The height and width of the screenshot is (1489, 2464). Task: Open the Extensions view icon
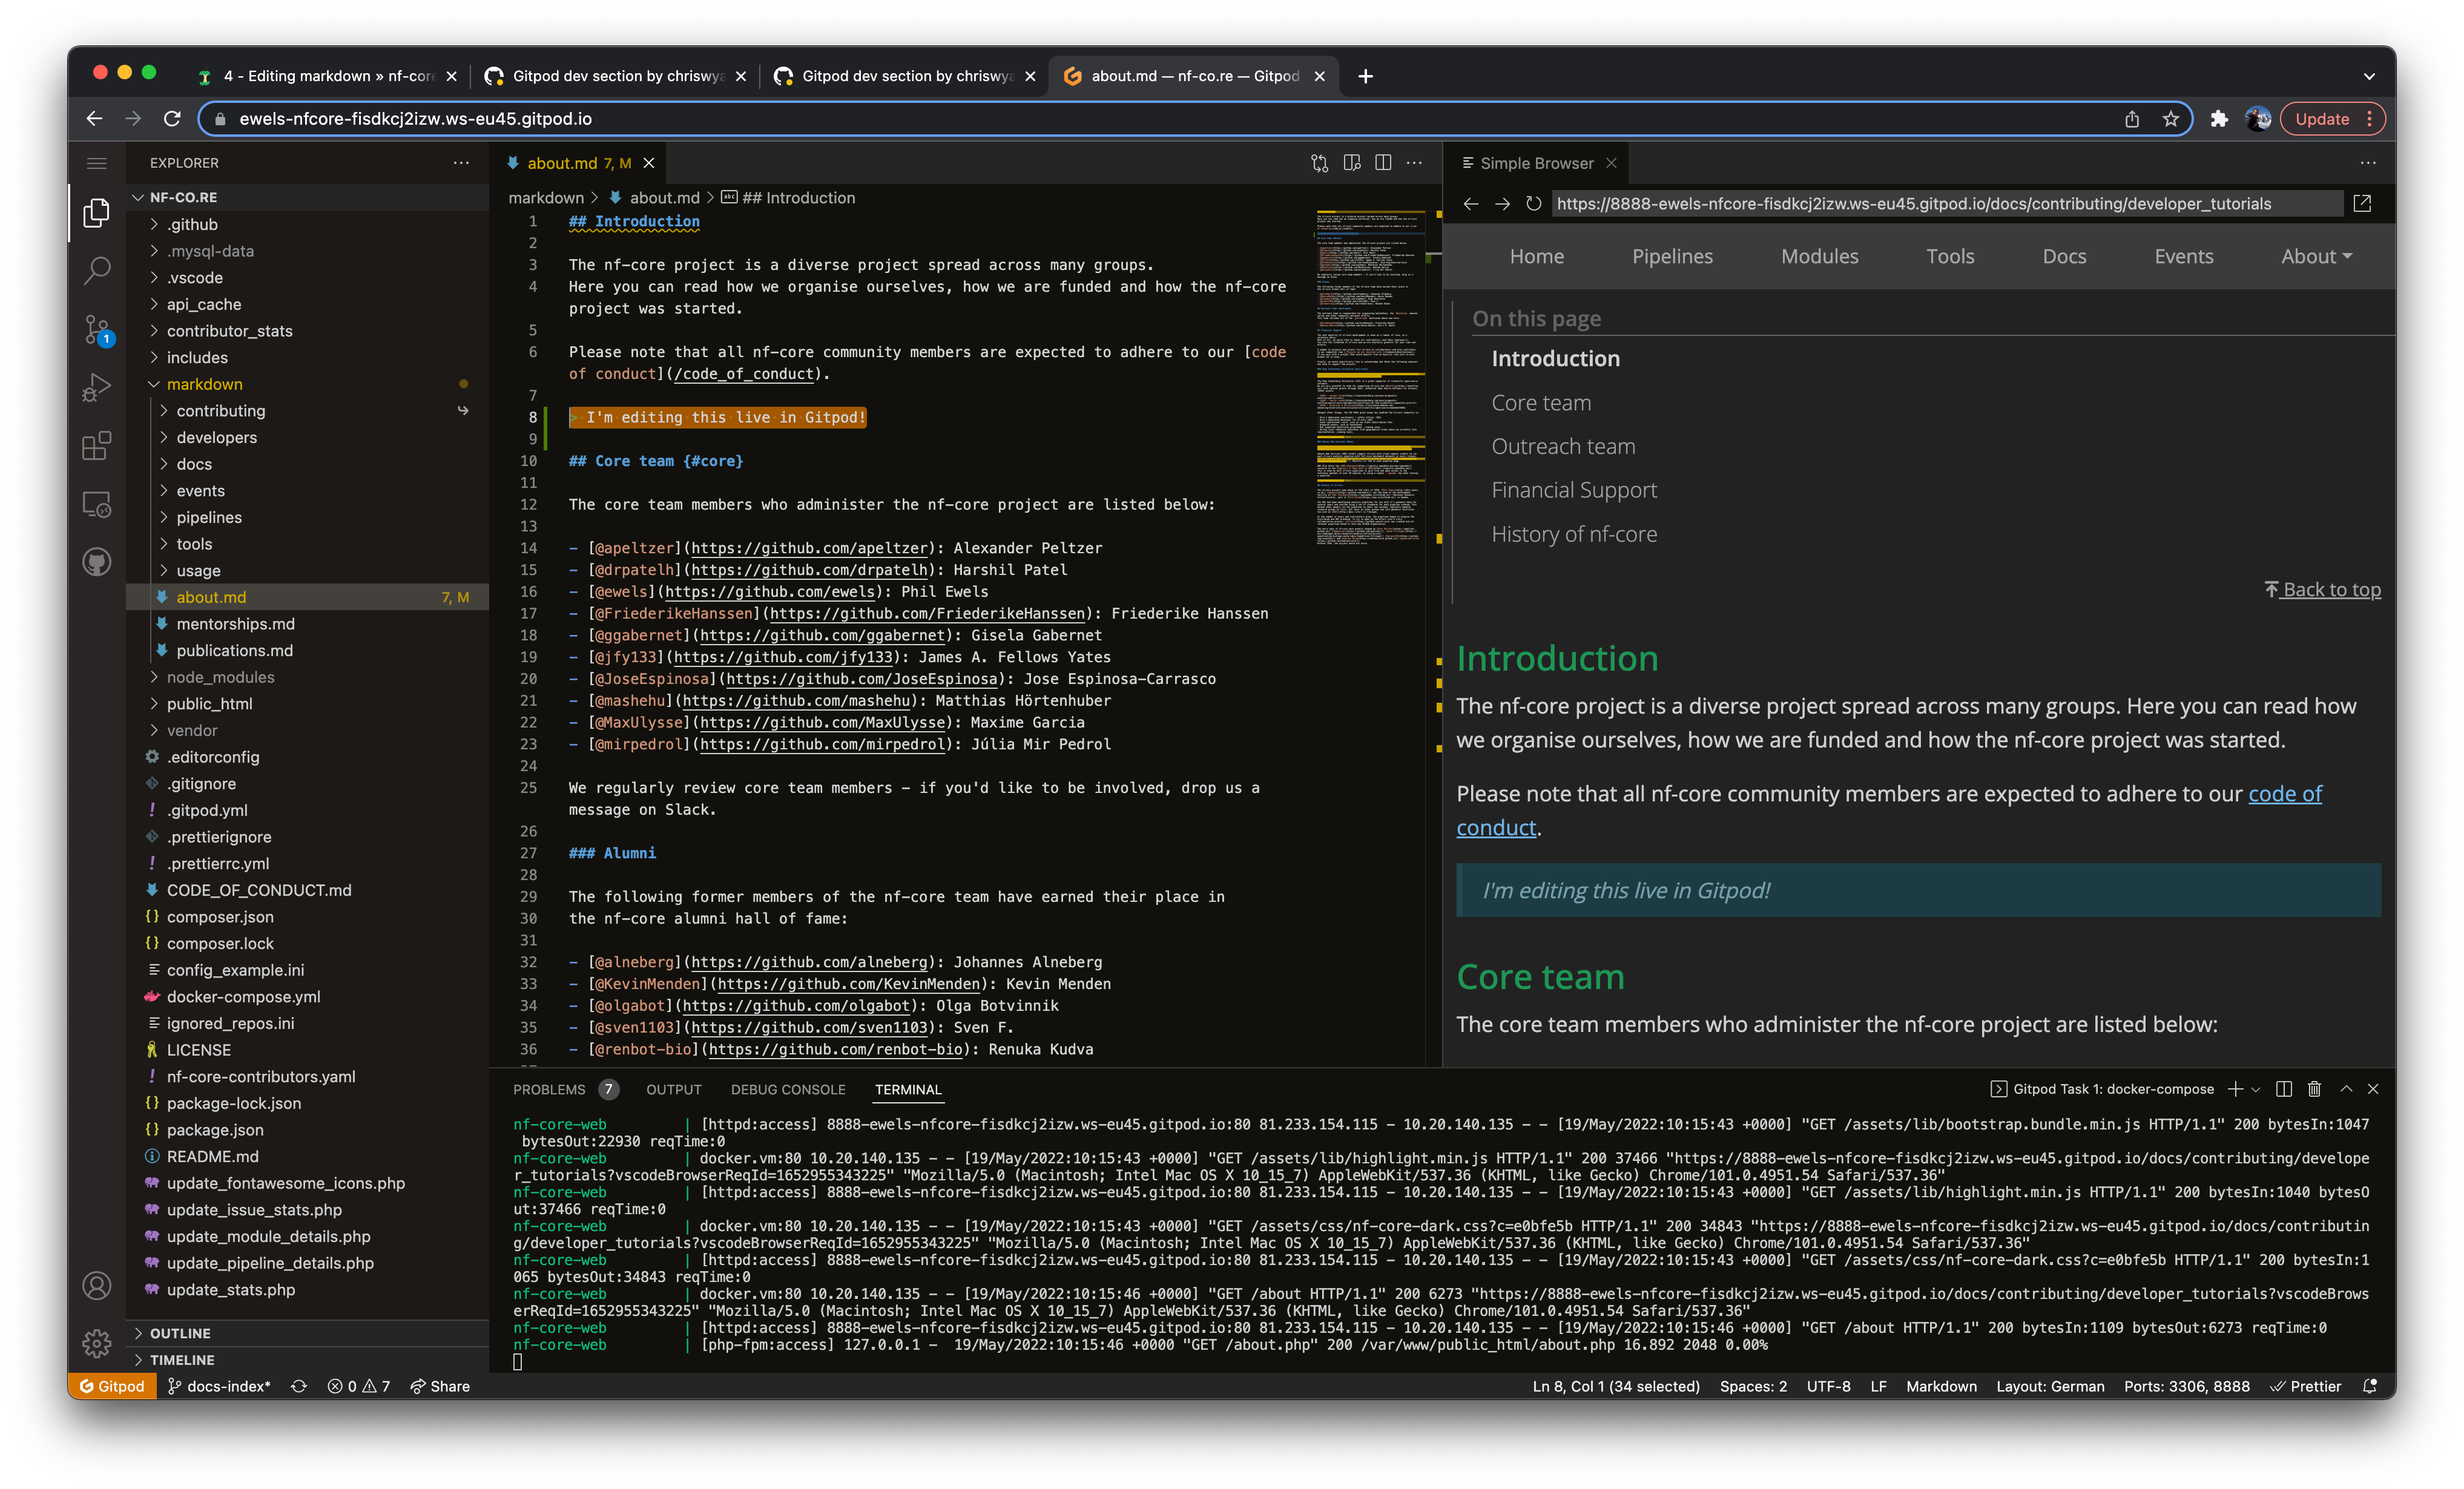[x=96, y=445]
